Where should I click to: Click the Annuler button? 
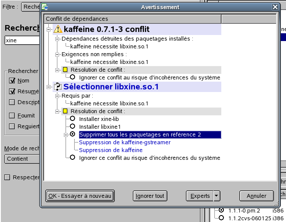(x=257, y=196)
